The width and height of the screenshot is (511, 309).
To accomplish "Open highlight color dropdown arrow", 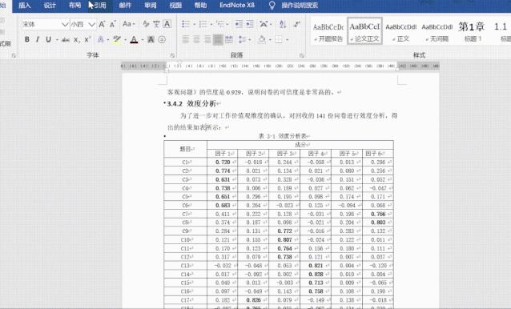I will click(x=125, y=40).
